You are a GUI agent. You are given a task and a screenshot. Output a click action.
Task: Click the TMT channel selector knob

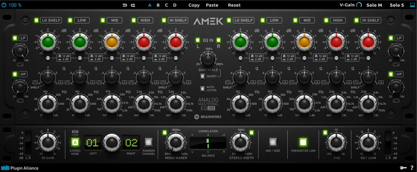[112, 142]
